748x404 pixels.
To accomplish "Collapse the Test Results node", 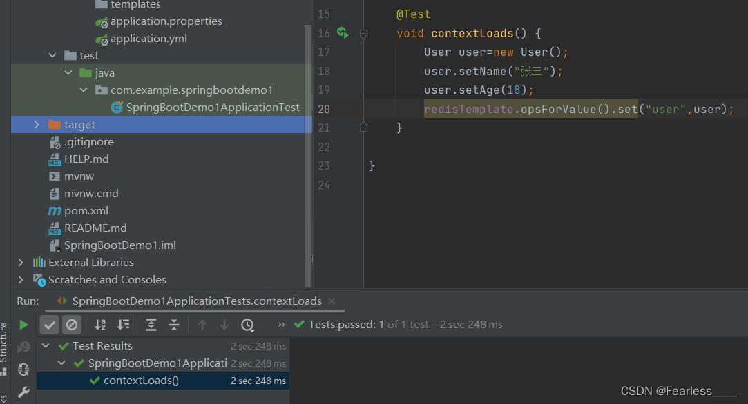I will point(46,346).
